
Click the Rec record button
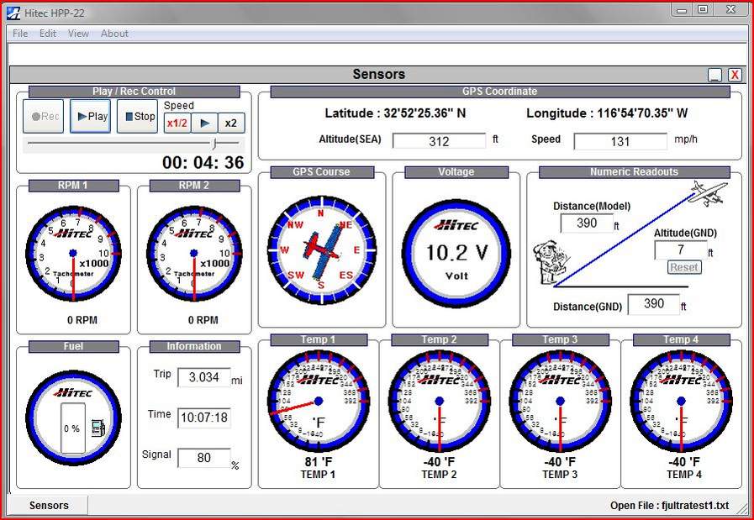pos(43,116)
